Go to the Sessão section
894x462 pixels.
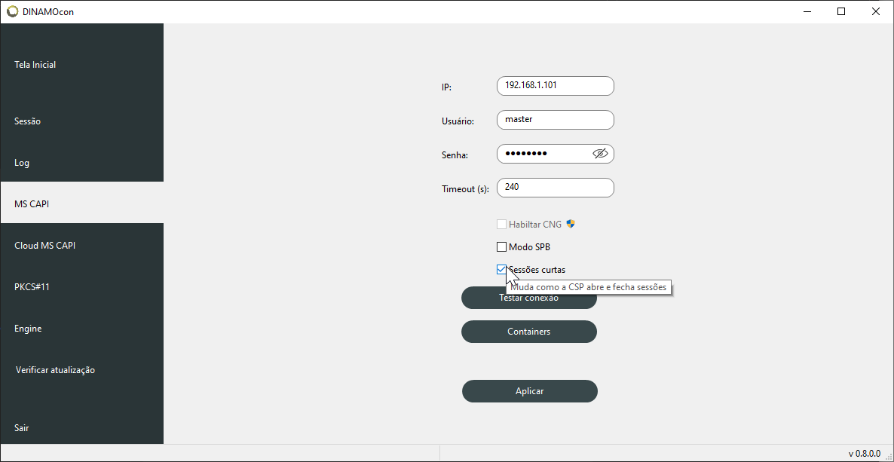coord(81,121)
